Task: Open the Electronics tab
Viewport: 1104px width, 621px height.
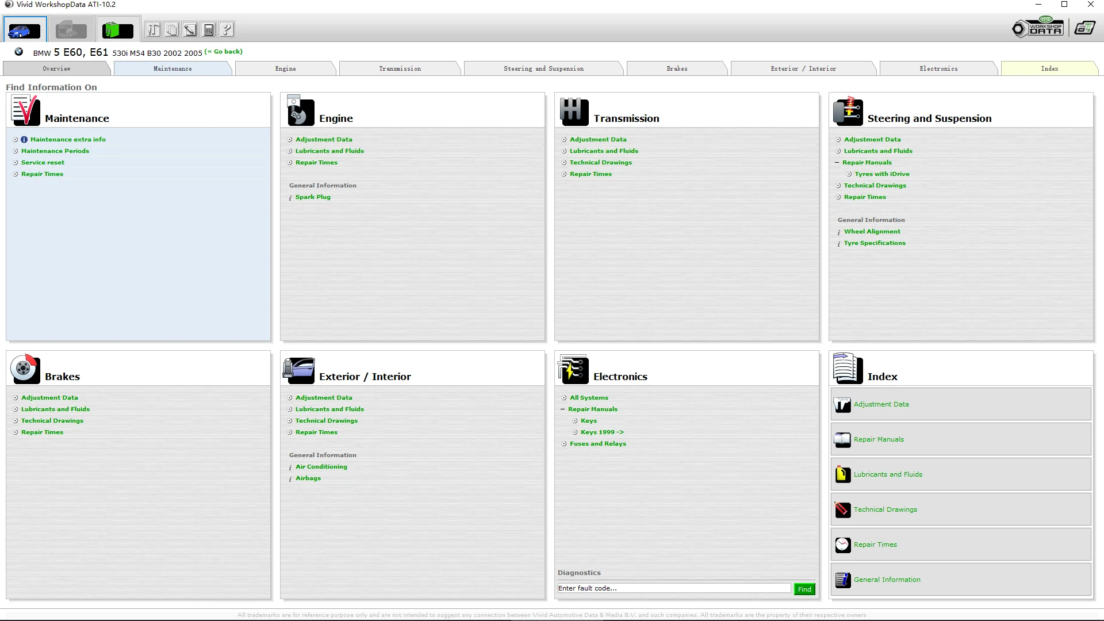Action: pyautogui.click(x=938, y=69)
